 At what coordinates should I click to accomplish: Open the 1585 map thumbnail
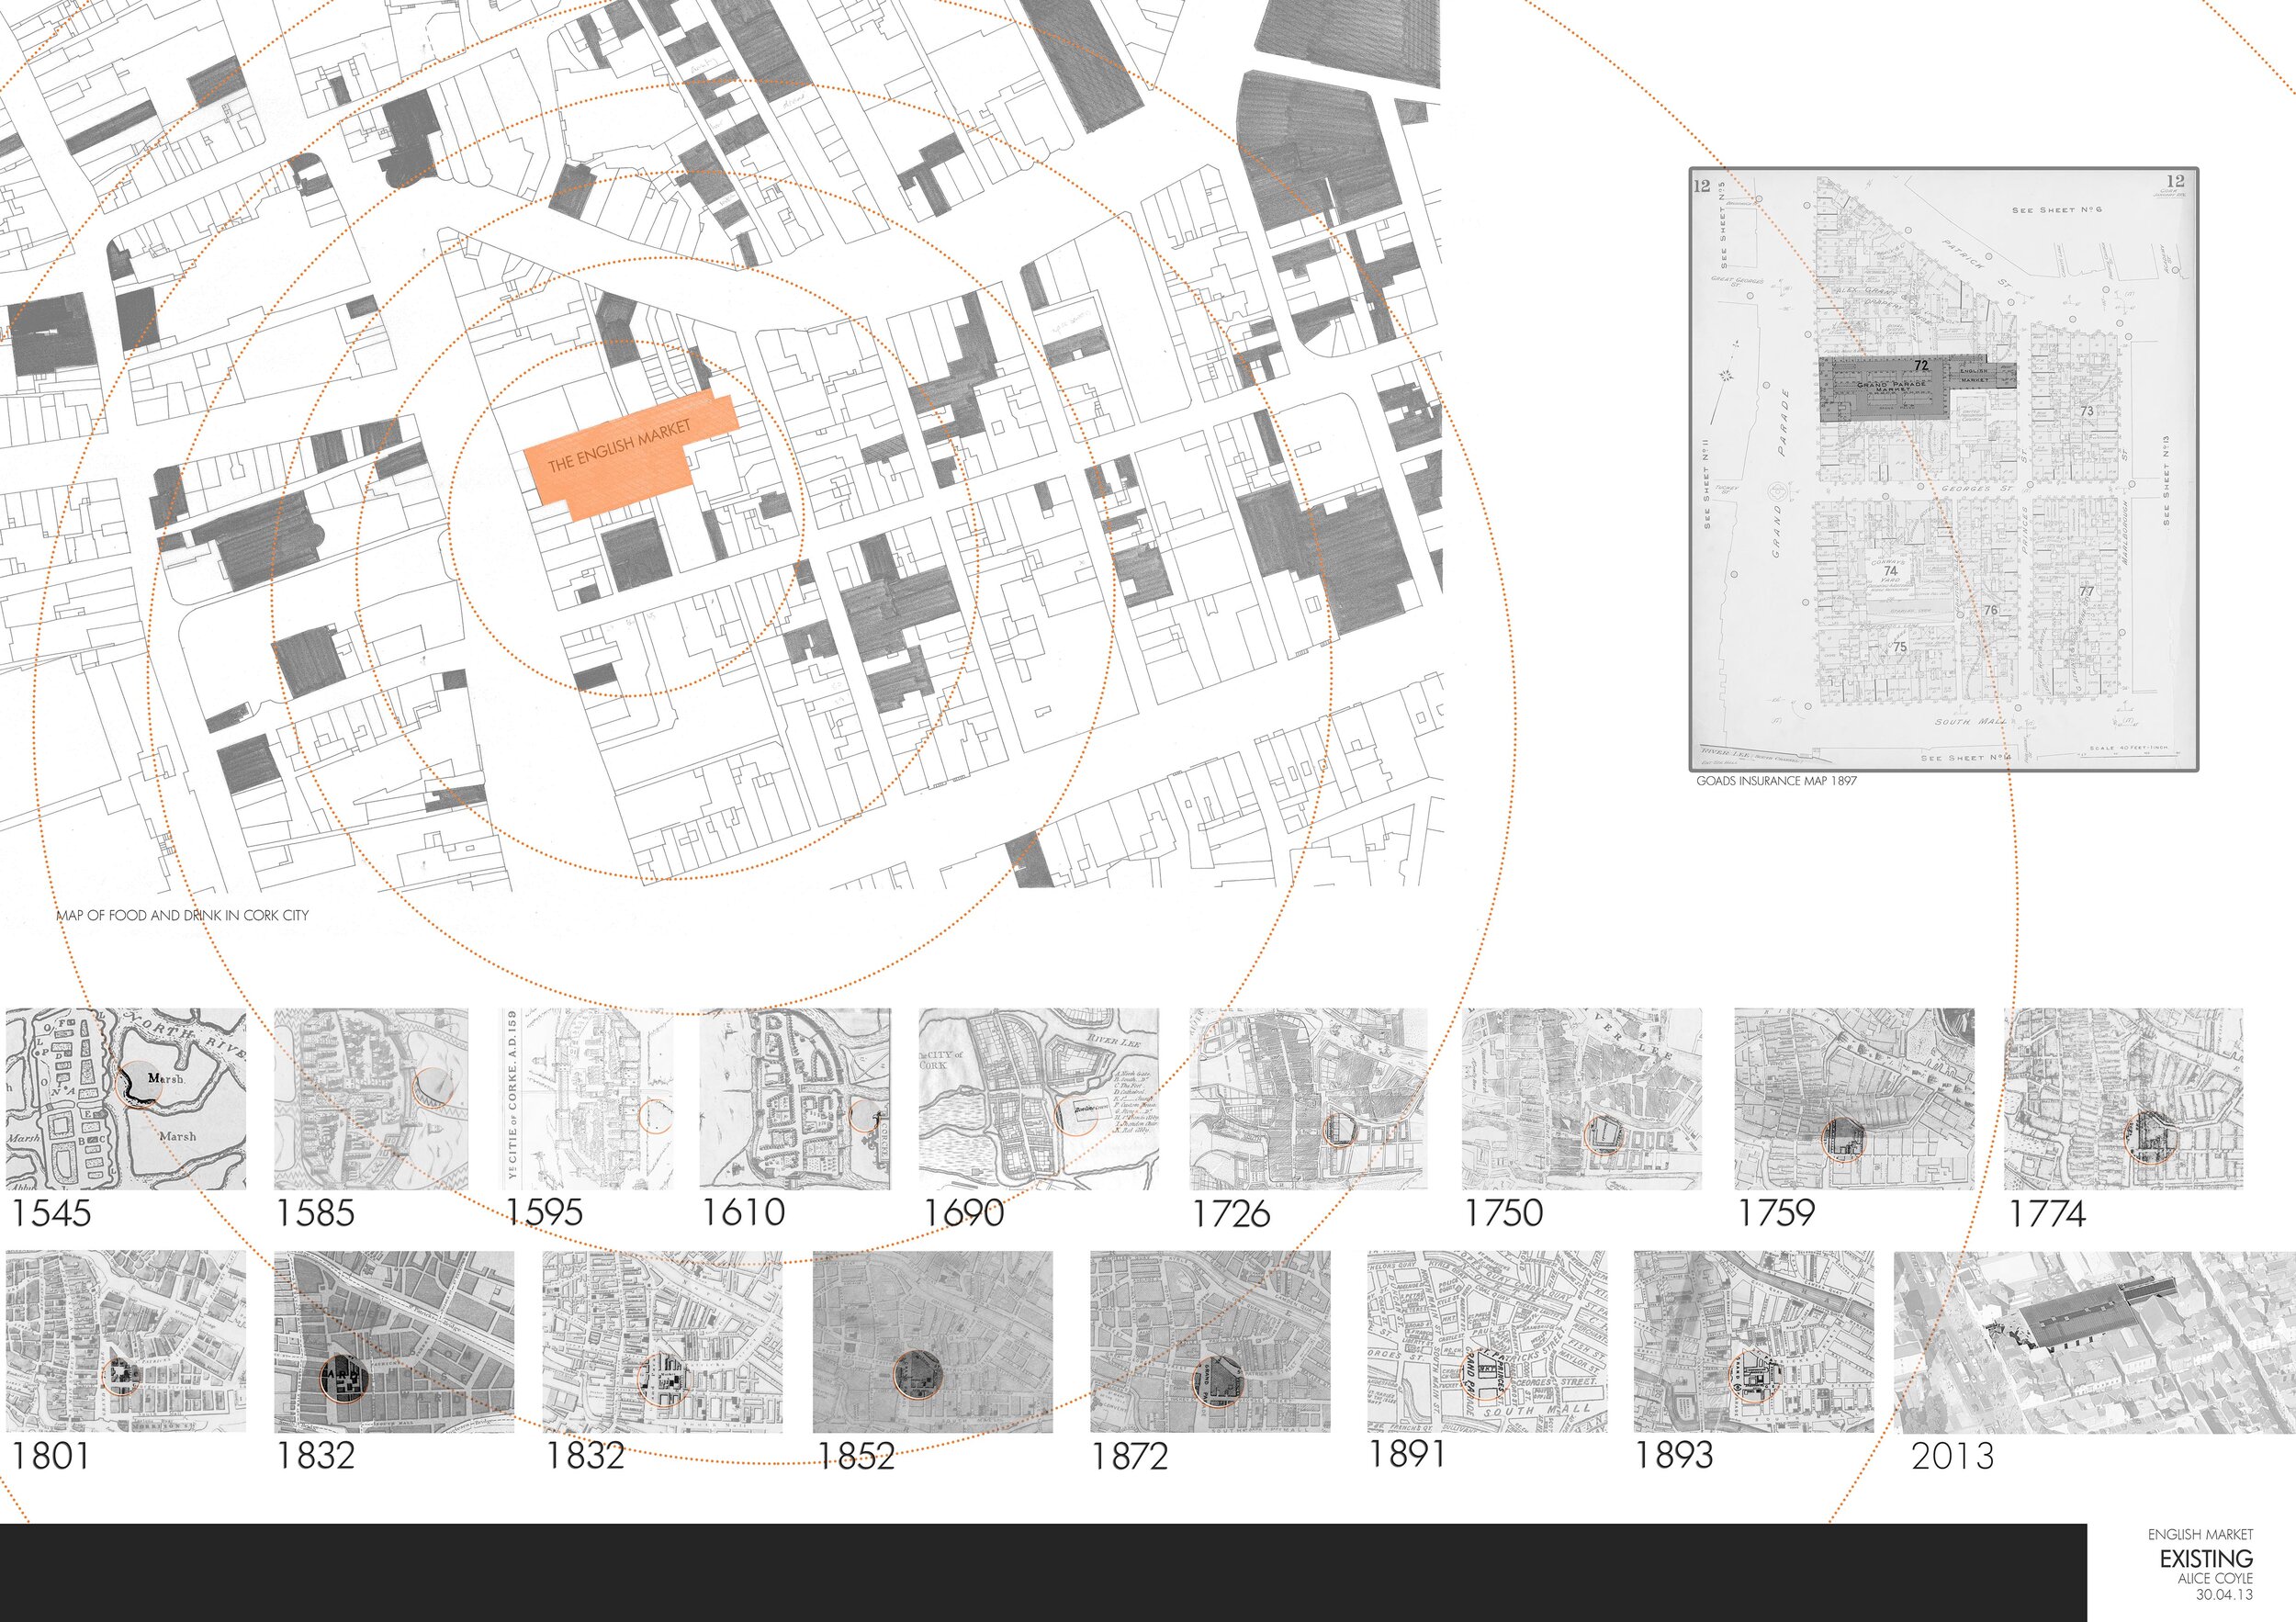click(x=371, y=1098)
